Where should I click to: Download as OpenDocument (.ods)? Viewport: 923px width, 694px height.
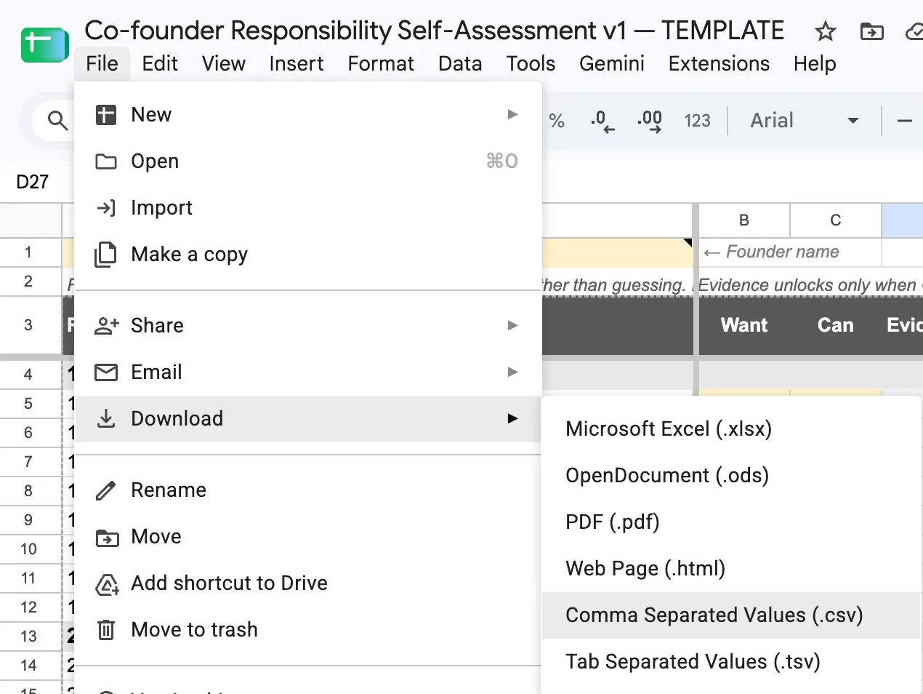tap(731, 476)
